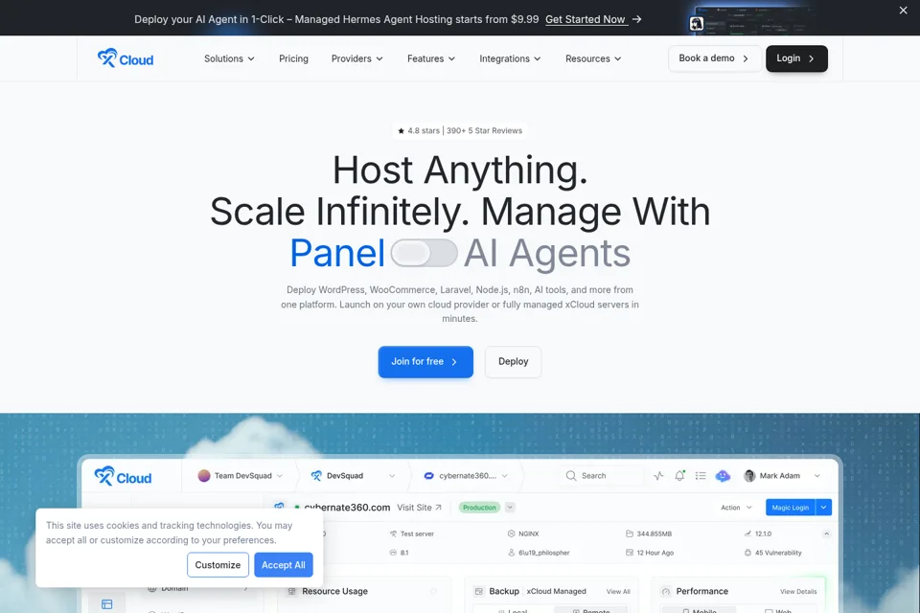This screenshot has width=920, height=613.
Task: Click View Details in Performance panel
Action: (798, 591)
